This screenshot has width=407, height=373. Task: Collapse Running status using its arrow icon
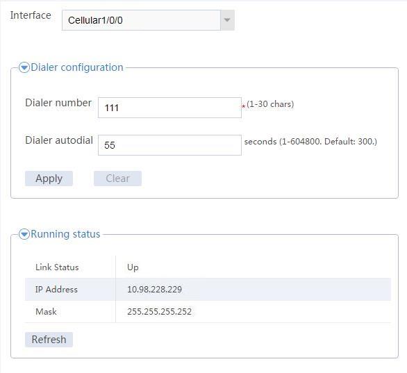[24, 234]
